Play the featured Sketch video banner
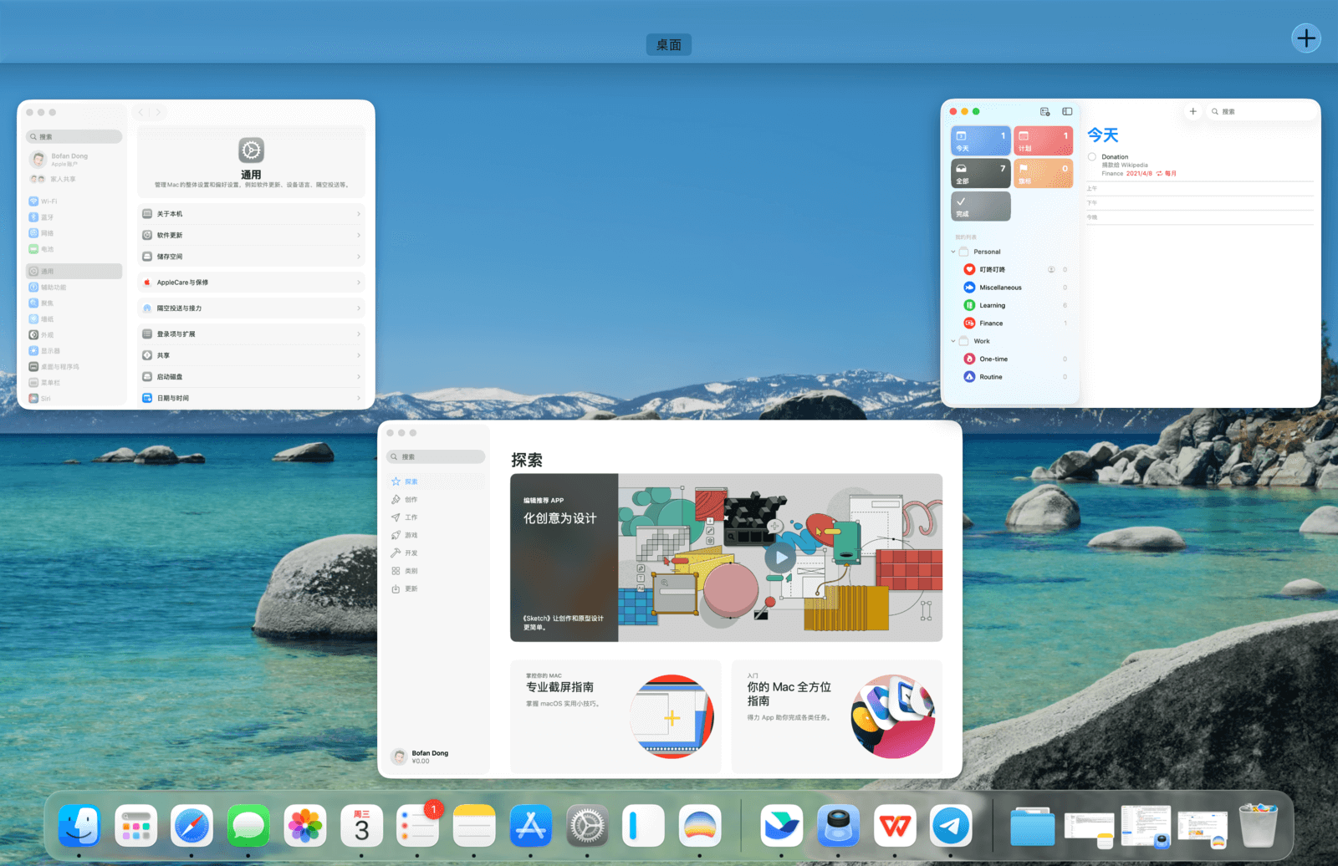This screenshot has height=866, width=1338. (x=779, y=558)
